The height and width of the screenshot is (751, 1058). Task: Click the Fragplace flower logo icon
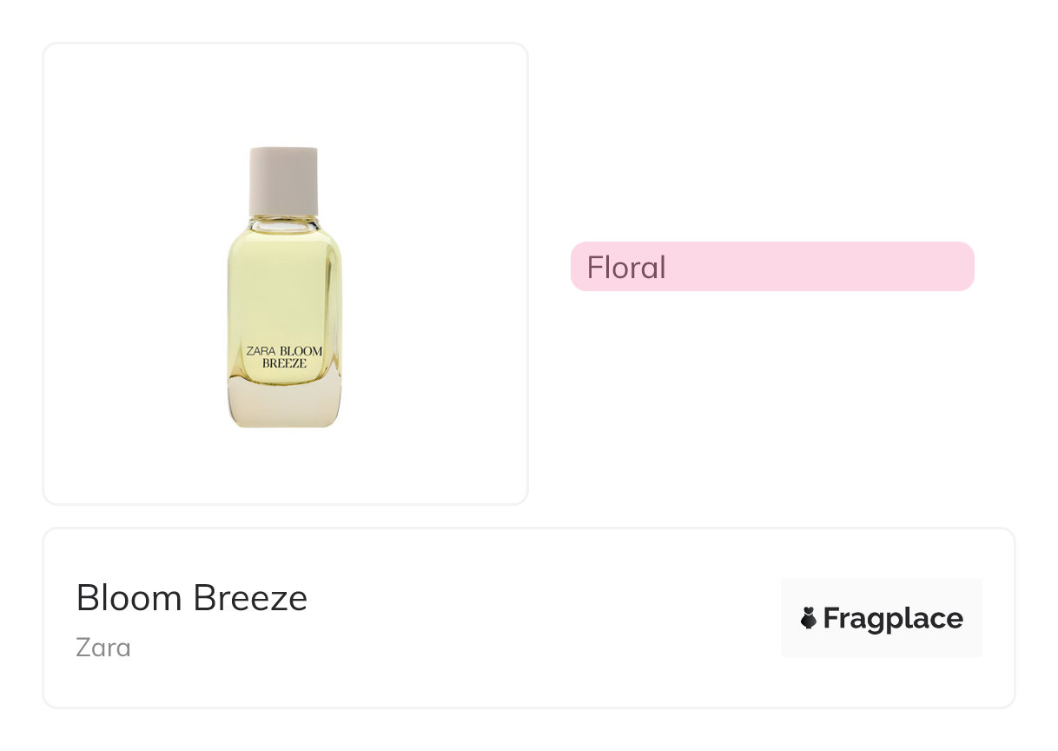pyautogui.click(x=809, y=619)
